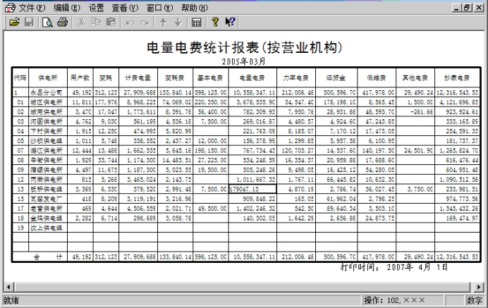
Task: Click the Cut scissors icon
Action: coord(82,23)
